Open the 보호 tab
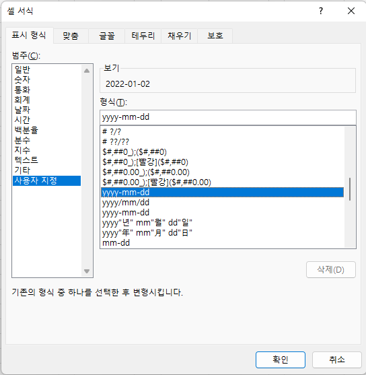Viewport: 366px width, 375px height. pos(215,36)
